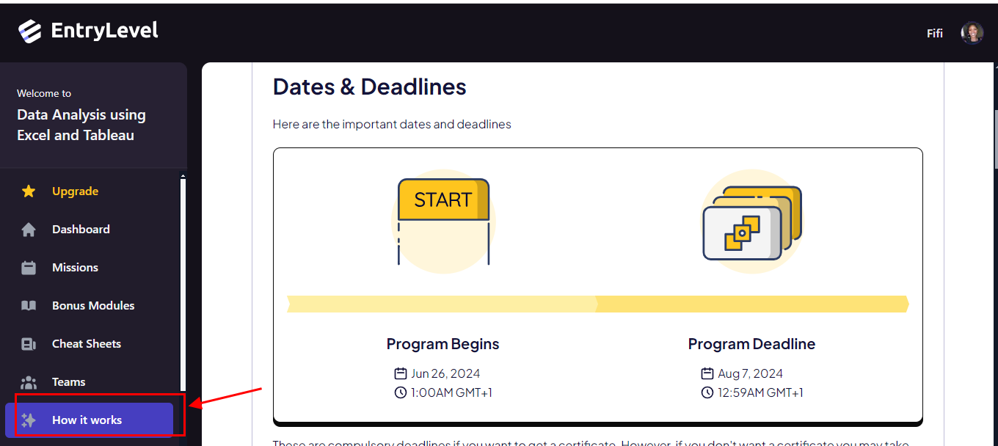The width and height of the screenshot is (998, 446).
Task: Open the Teams people icon
Action: pos(29,382)
